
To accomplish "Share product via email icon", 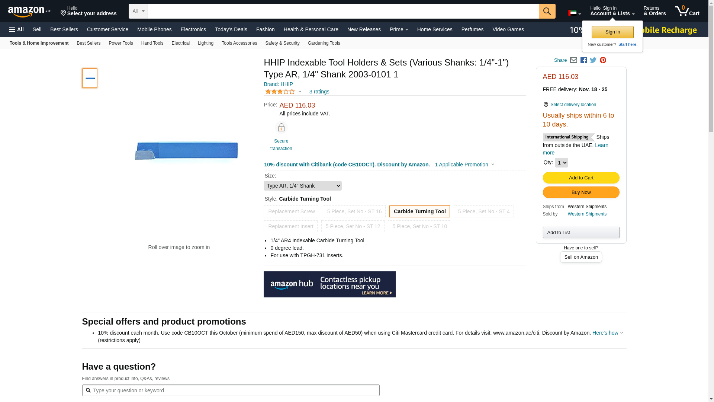I will click(573, 60).
